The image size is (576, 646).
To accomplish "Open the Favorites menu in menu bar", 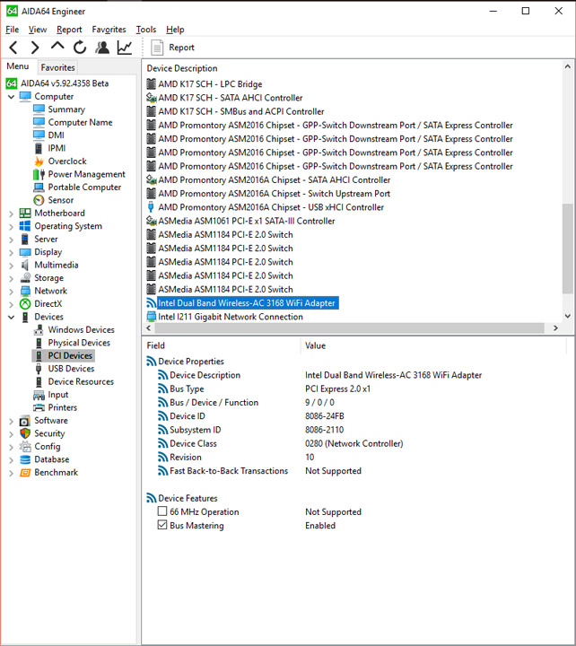I will 109,30.
